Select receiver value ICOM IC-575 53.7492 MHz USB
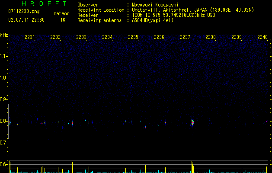This screenshot has height=173, width=272. 173,15
